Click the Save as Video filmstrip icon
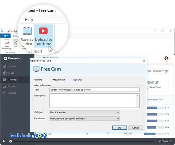This screenshot has height=145, width=175. pos(27,31)
